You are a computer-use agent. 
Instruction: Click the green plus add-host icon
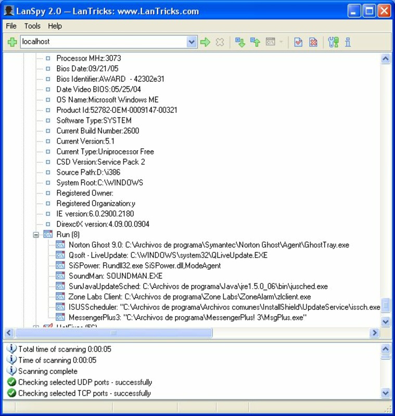[12, 42]
